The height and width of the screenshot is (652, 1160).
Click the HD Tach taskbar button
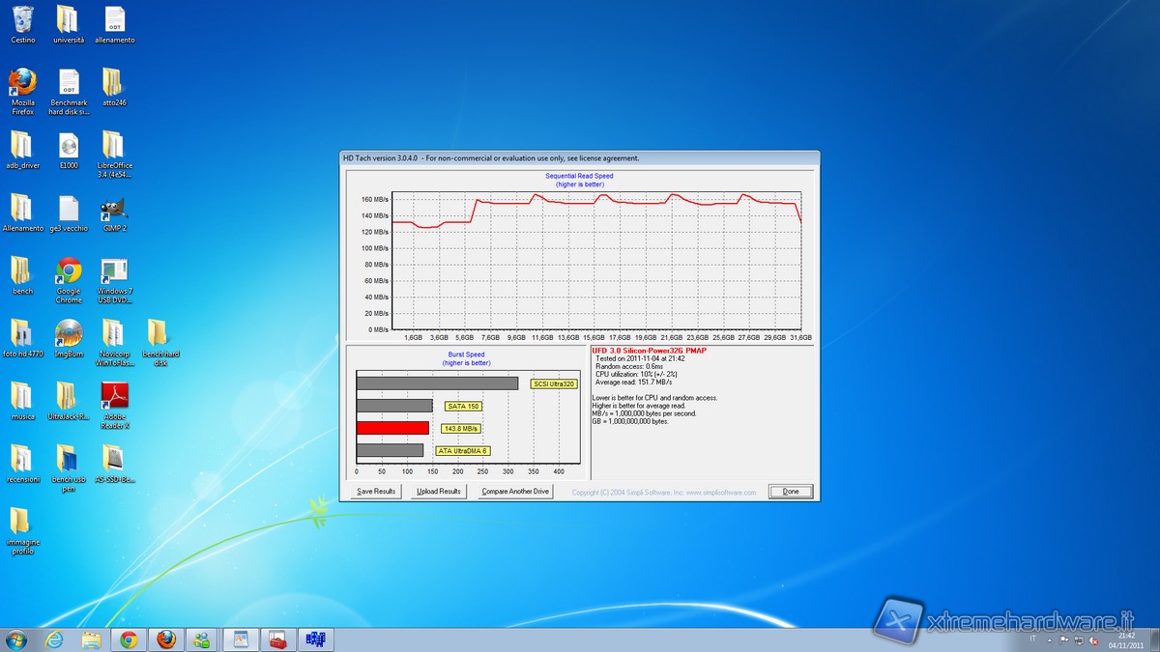click(x=314, y=639)
